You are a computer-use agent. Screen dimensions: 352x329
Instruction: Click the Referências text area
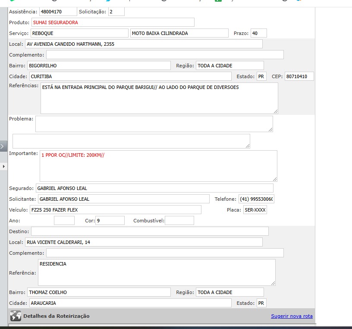pos(159,98)
